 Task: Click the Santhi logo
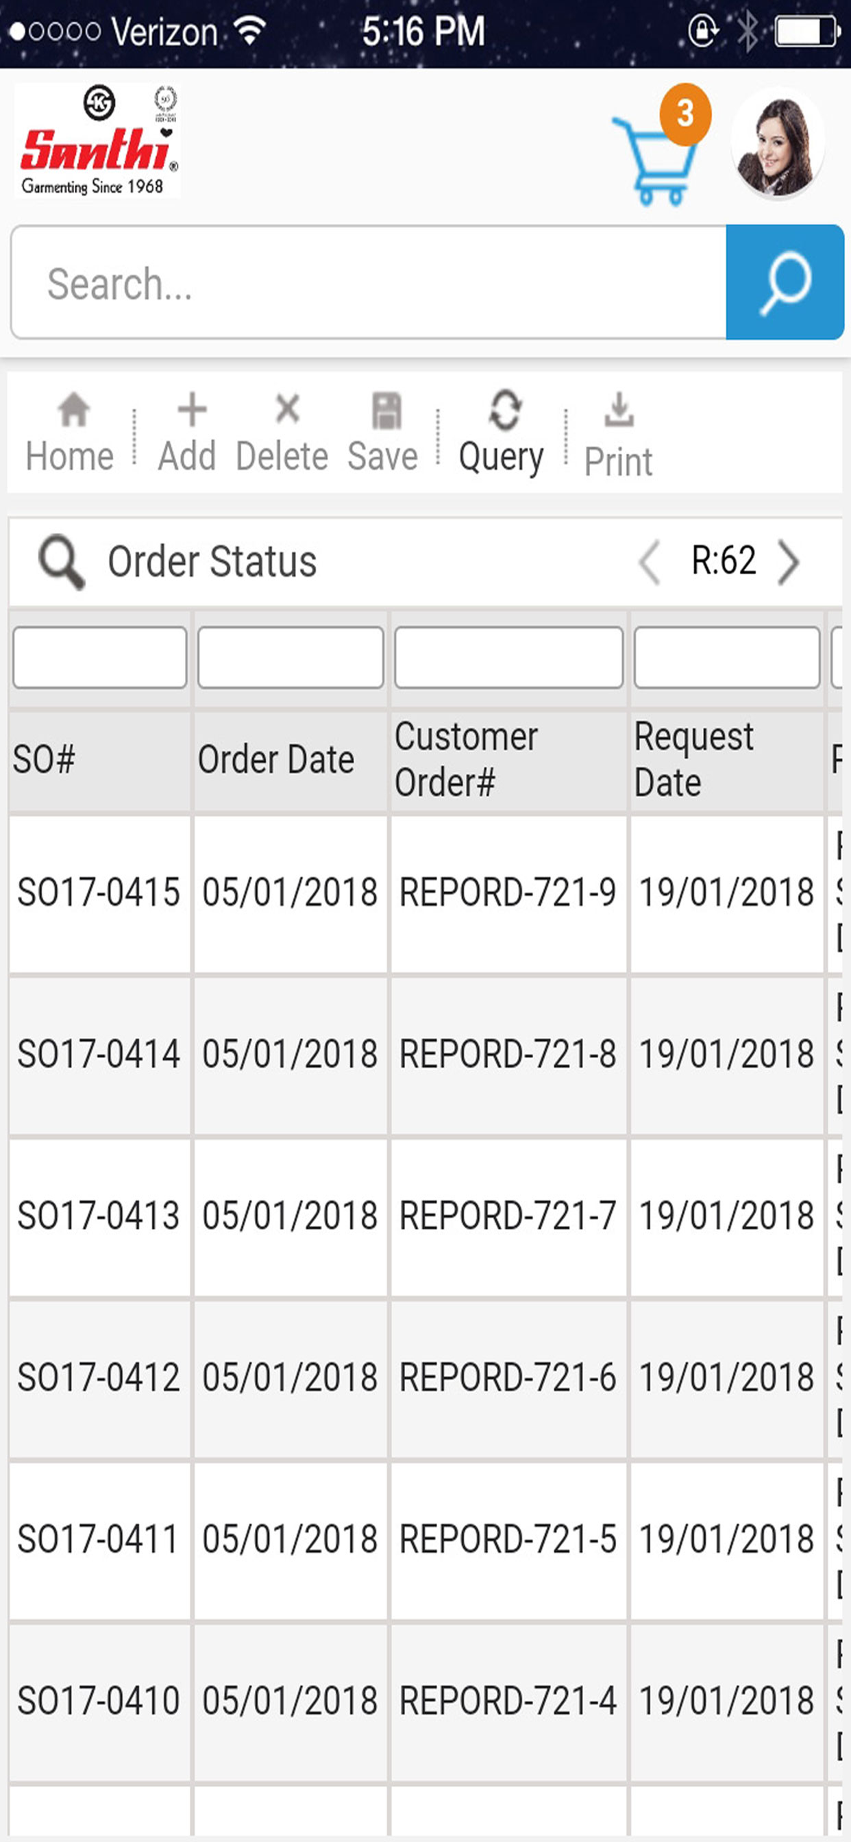(x=97, y=141)
